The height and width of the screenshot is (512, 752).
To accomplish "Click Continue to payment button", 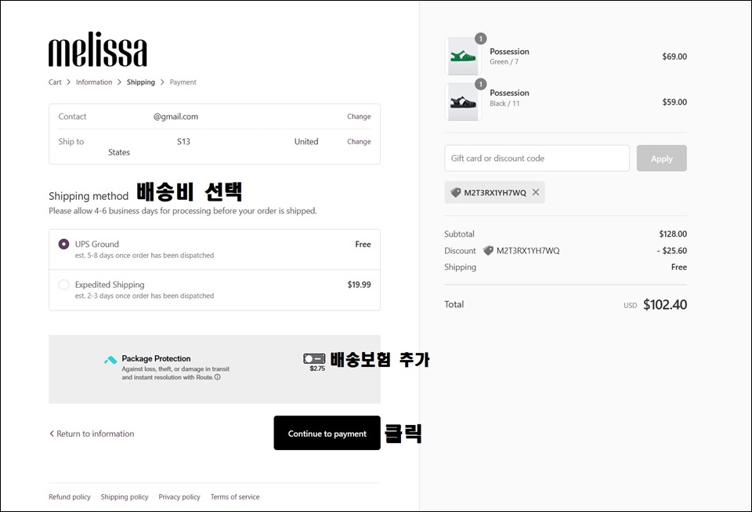I will pyautogui.click(x=327, y=433).
